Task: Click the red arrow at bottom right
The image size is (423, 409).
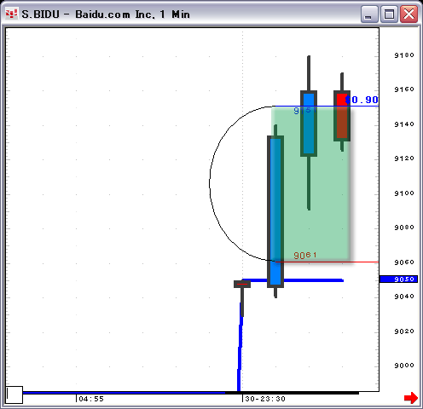Action: coord(411,398)
